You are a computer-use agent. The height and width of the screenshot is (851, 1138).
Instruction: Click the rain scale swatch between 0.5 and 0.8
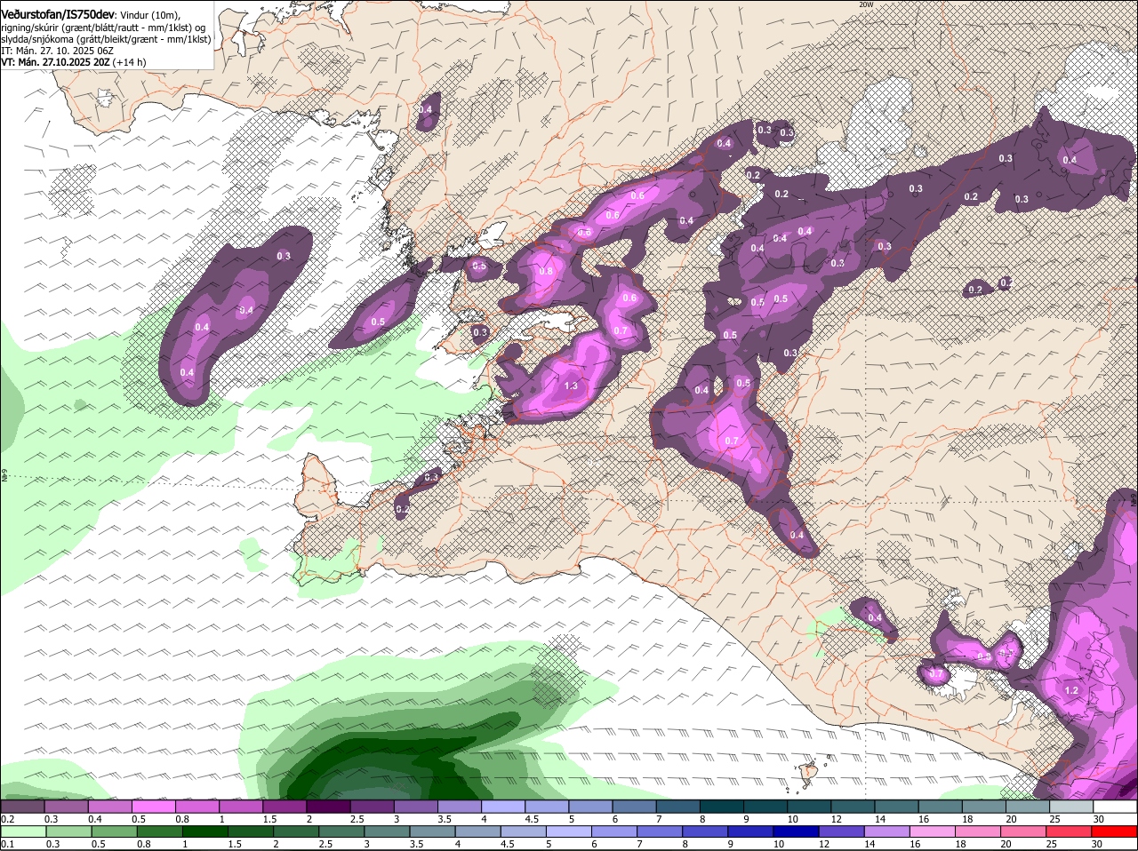pyautogui.click(x=116, y=831)
